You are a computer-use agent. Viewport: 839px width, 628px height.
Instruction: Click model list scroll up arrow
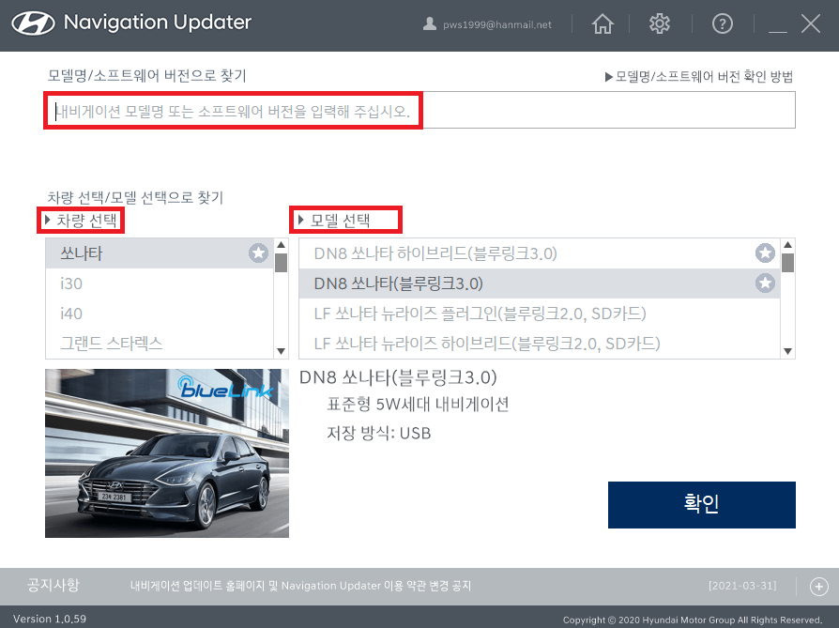click(x=787, y=245)
